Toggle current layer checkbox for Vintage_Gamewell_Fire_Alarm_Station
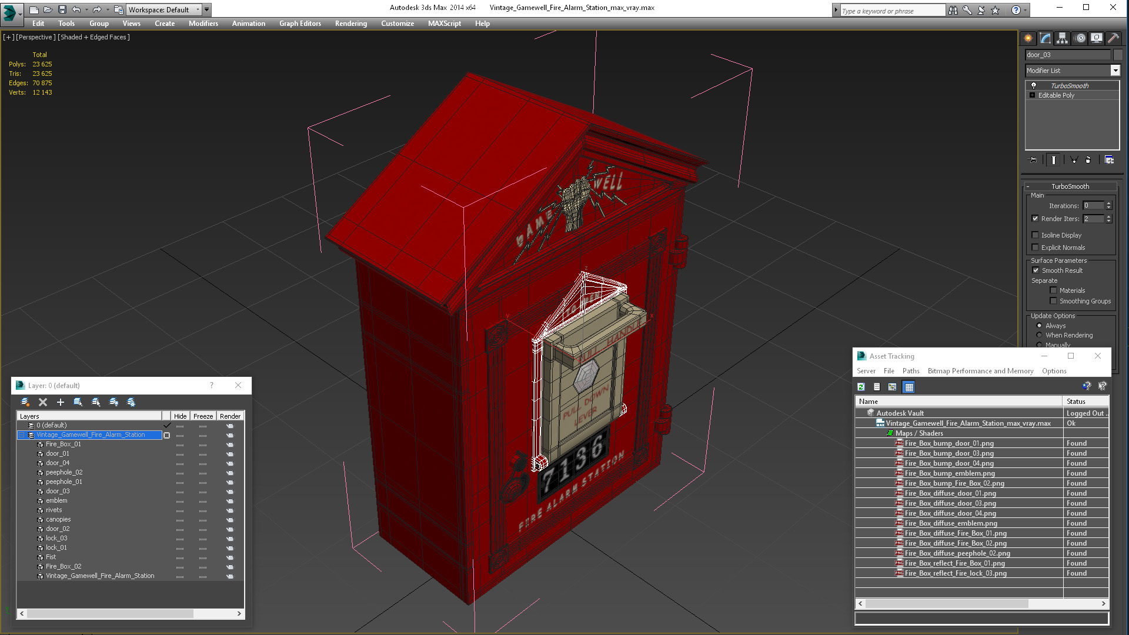1129x635 pixels. 166,435
